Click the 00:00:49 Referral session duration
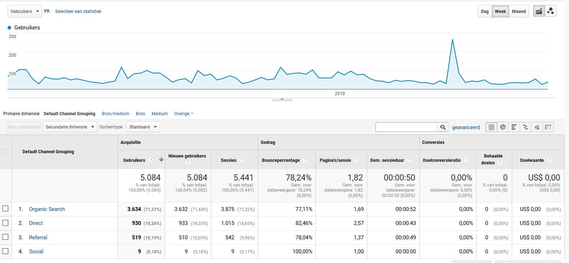This screenshot has height=263, width=569. [x=406, y=238]
